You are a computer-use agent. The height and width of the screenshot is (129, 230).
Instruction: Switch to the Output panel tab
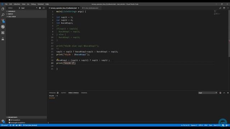pyautogui.click(x=64, y=93)
